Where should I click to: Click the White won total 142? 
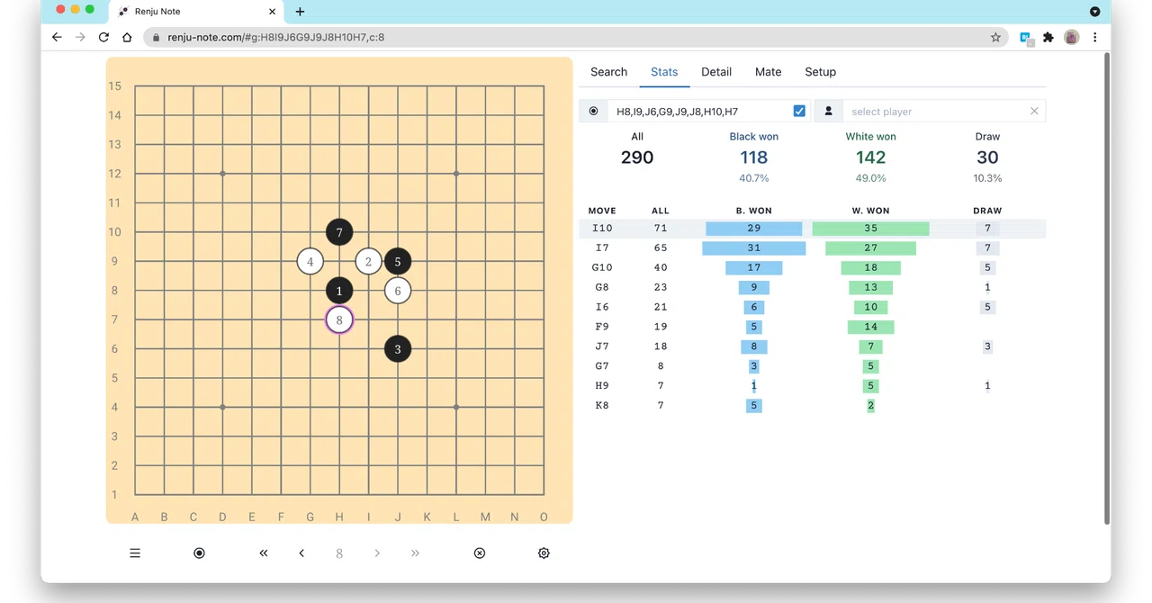click(871, 157)
